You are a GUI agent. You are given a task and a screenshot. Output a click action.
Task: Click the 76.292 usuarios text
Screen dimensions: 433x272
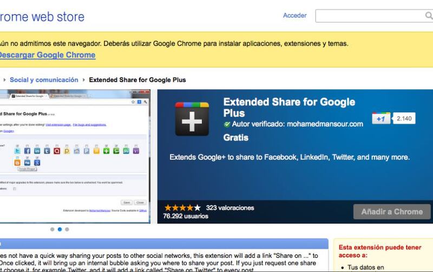pyautogui.click(x=186, y=216)
